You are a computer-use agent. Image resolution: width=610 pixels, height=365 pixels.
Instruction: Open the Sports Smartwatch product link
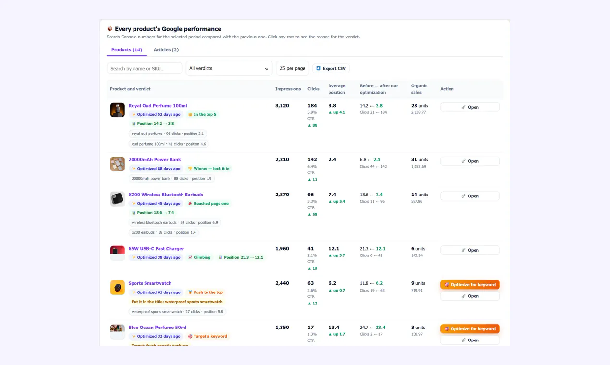point(150,283)
